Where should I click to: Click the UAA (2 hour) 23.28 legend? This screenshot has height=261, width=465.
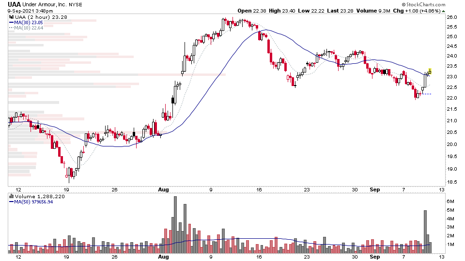pos(41,17)
